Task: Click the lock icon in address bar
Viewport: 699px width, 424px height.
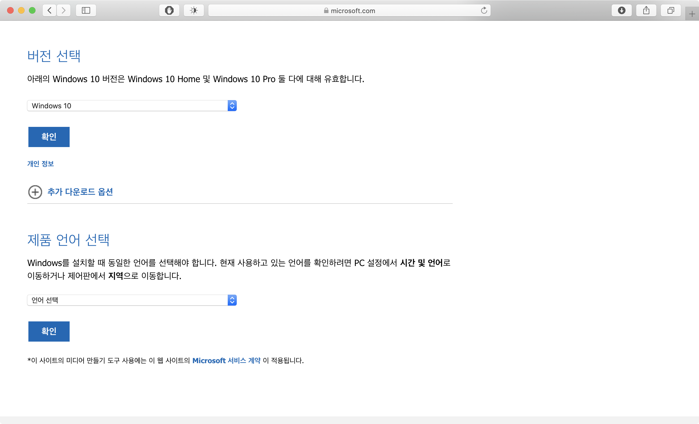Action: pyautogui.click(x=326, y=10)
